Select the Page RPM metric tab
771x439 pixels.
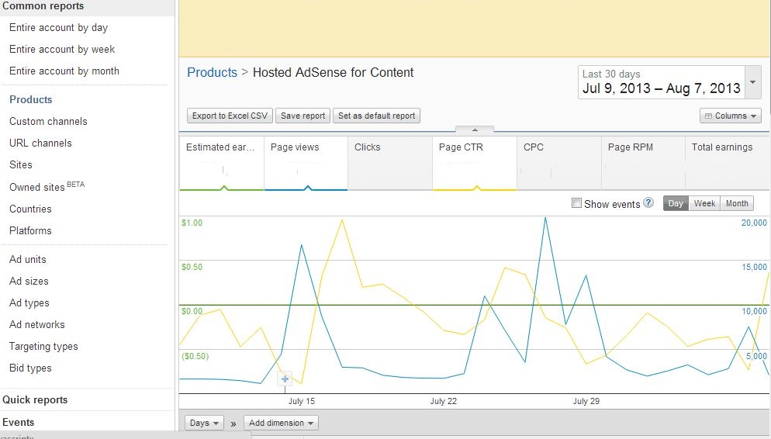click(x=643, y=164)
